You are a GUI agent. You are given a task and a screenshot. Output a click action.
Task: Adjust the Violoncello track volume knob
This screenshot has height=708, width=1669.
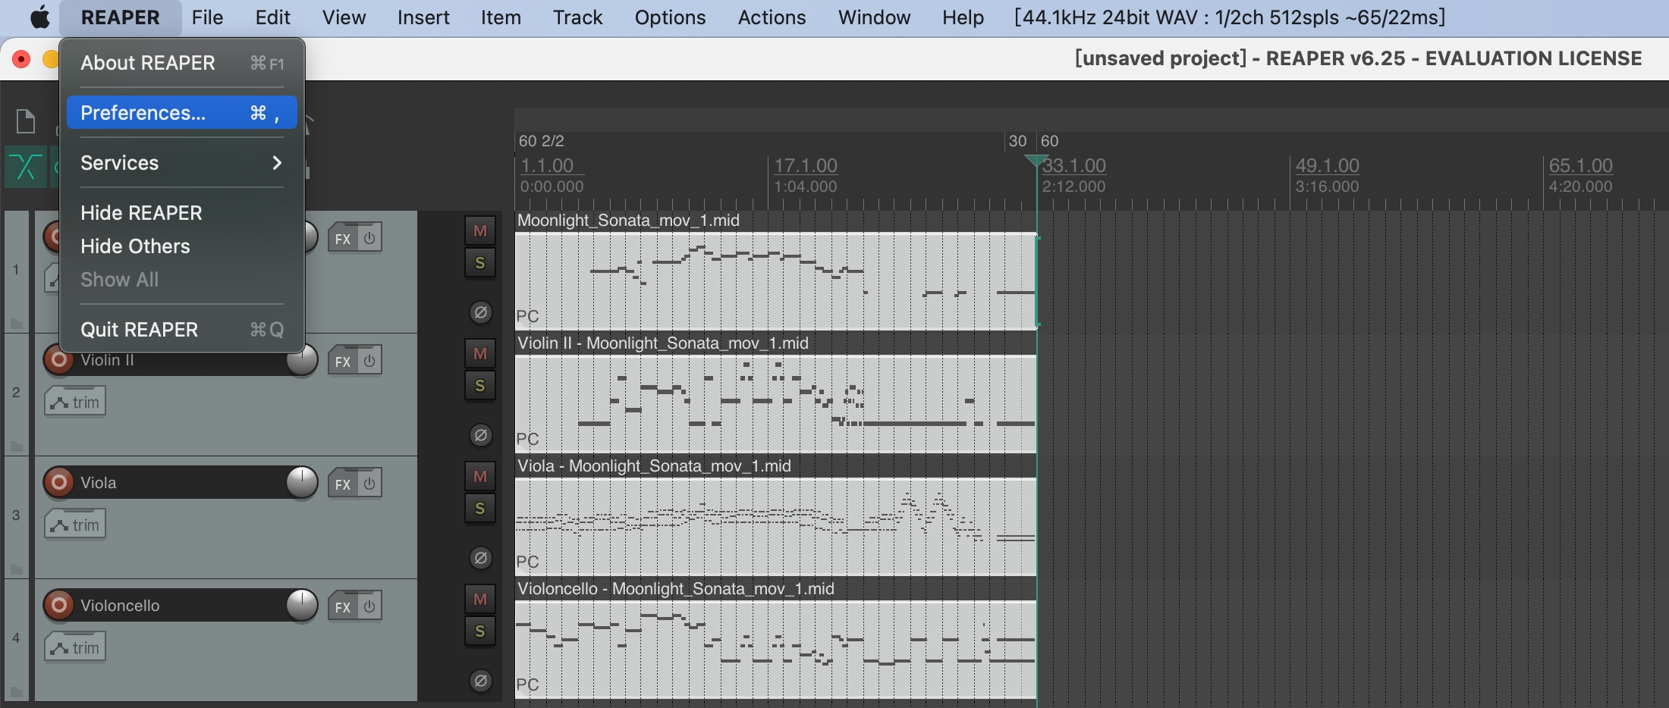tap(302, 606)
